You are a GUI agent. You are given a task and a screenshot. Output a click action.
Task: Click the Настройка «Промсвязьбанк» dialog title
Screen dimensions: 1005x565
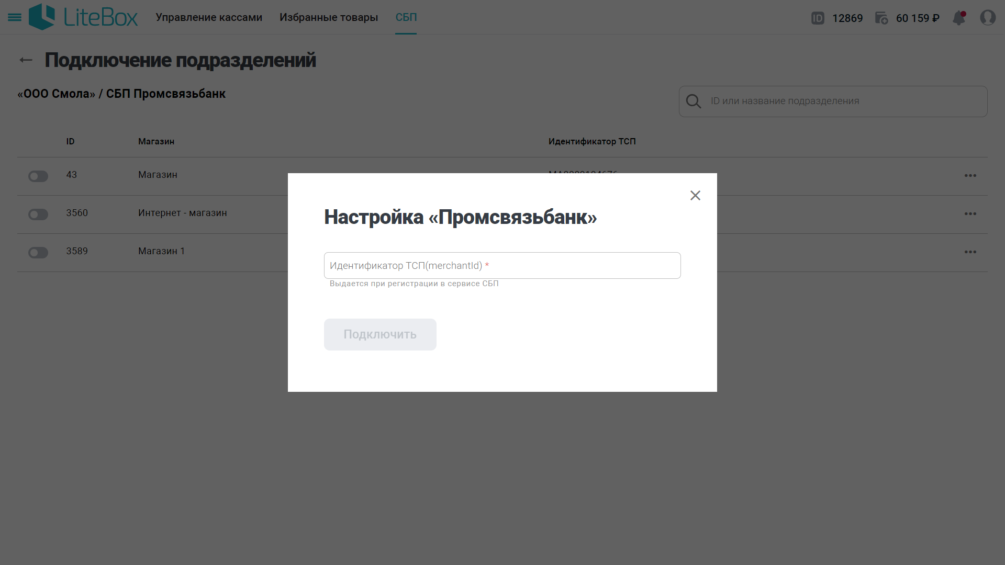point(460,217)
